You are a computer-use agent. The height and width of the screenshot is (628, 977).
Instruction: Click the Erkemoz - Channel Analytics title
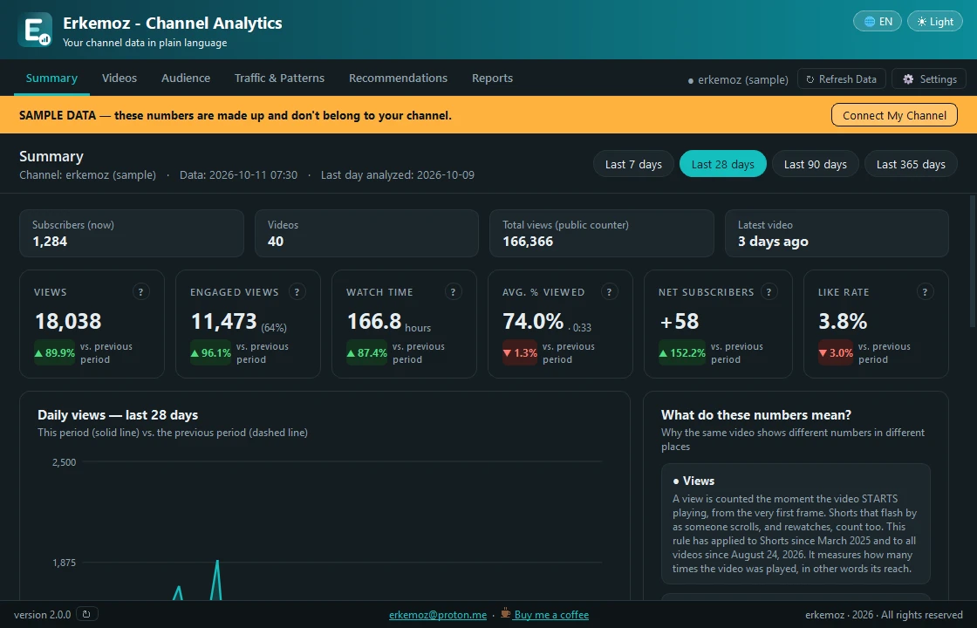point(173,23)
